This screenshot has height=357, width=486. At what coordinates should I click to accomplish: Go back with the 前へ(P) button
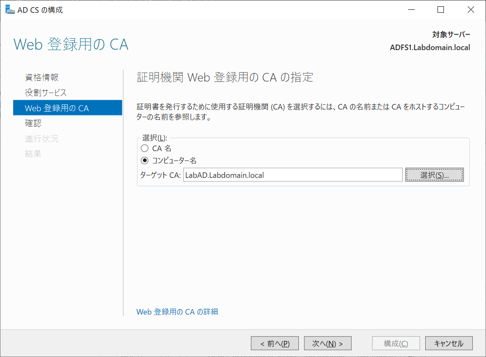(275, 343)
